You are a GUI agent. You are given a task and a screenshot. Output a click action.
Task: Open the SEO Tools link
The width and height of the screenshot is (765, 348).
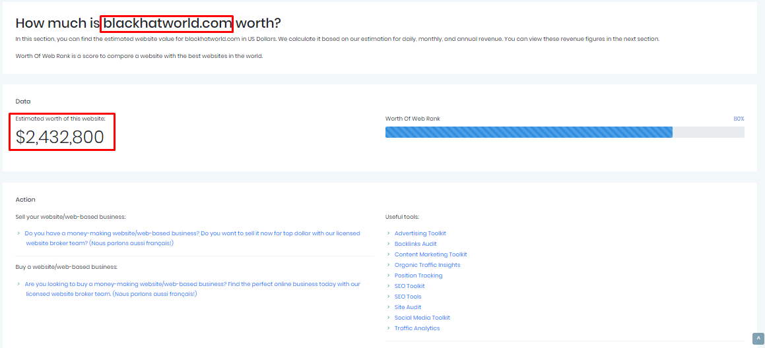pos(408,297)
